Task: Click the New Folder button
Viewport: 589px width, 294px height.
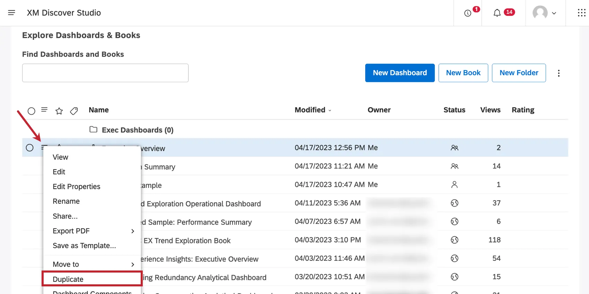Action: tap(519, 73)
